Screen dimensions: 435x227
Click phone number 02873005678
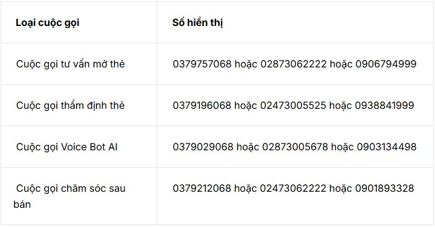pyautogui.click(x=295, y=147)
